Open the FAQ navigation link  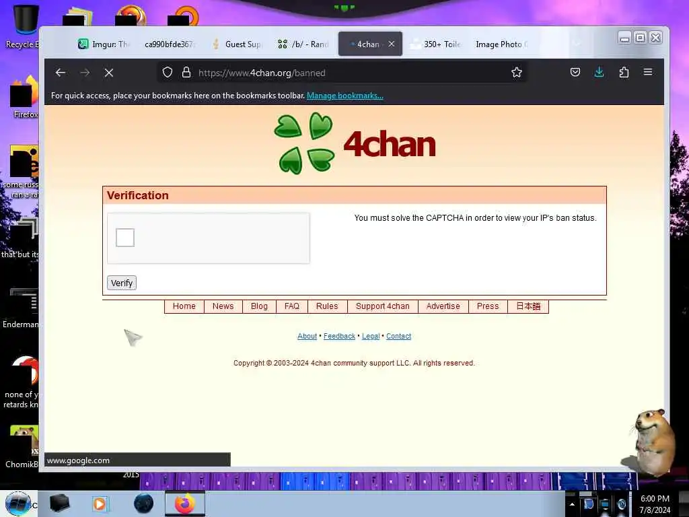click(x=292, y=306)
